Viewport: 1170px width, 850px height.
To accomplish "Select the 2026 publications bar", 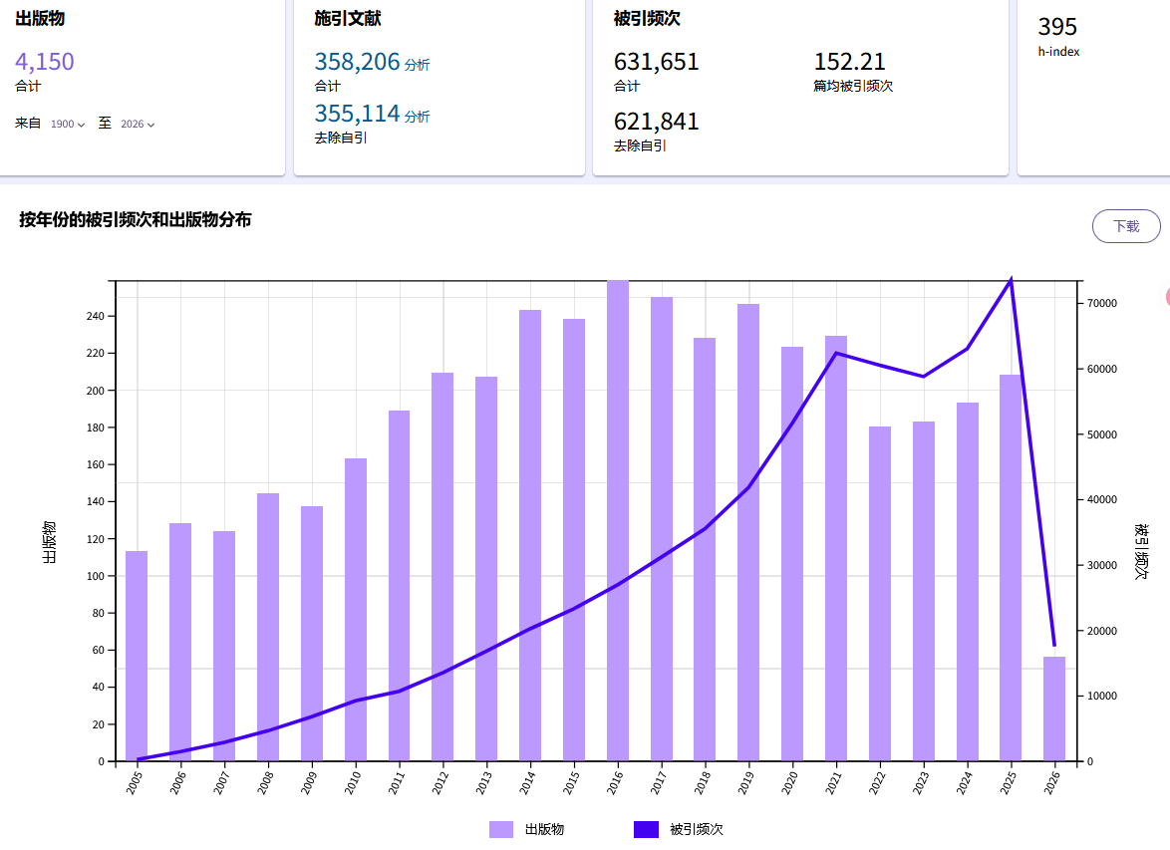I will pyautogui.click(x=1054, y=708).
